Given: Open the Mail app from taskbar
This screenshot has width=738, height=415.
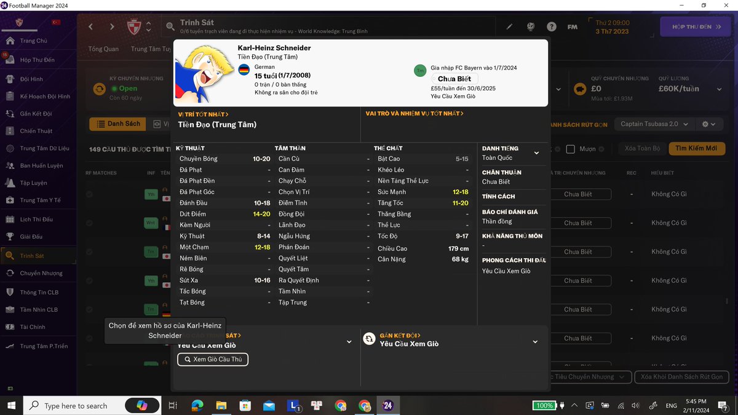Looking at the screenshot, I should (x=269, y=406).
